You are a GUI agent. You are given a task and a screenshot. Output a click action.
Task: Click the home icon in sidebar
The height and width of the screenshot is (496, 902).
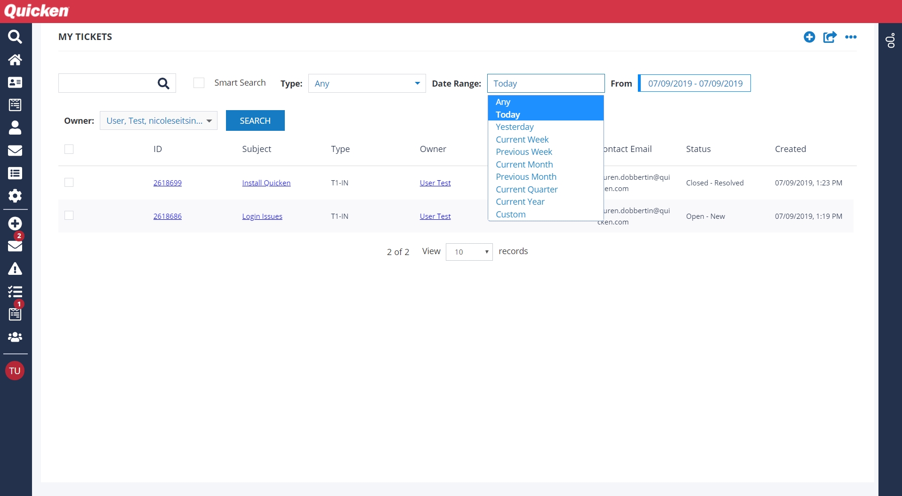15,60
